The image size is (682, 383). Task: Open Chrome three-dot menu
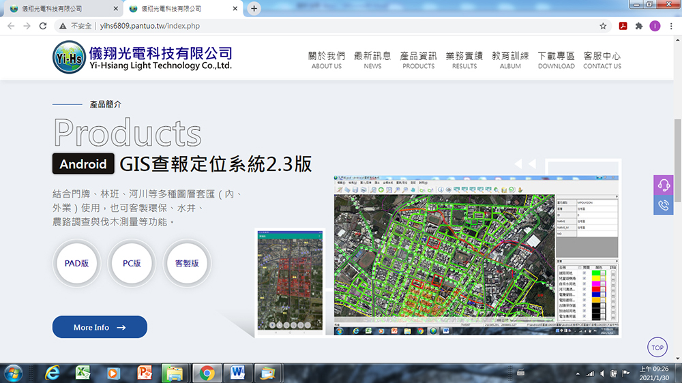(x=671, y=26)
